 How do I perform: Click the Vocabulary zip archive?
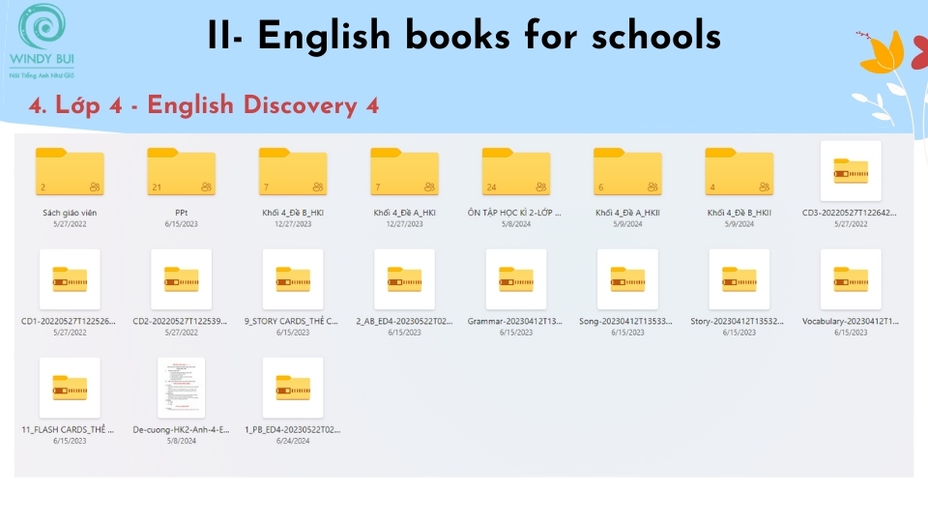click(x=851, y=279)
